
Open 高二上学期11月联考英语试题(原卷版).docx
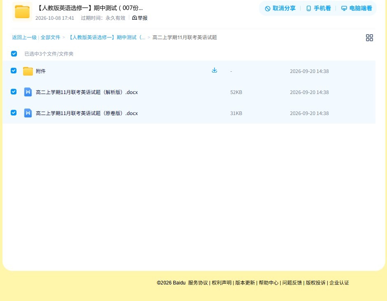(86, 113)
